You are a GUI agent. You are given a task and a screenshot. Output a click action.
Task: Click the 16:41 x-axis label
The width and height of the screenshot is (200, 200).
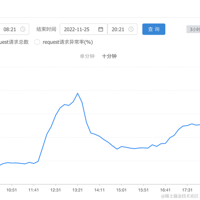click(x=165, y=190)
